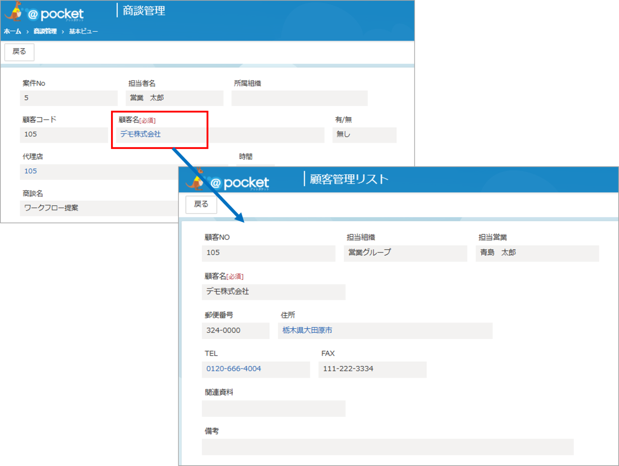Select the 案件No field showing 5
This screenshot has width=619, height=466.
pyautogui.click(x=69, y=98)
